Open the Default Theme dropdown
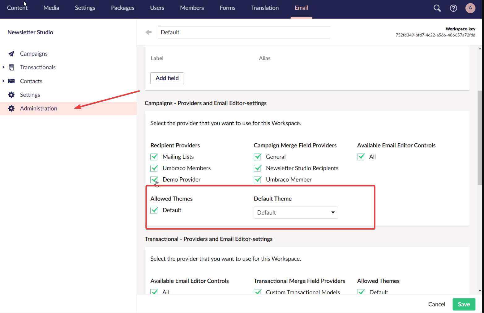 click(x=296, y=213)
